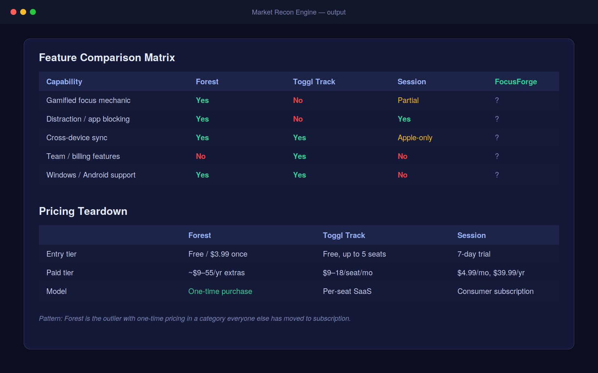Click the 'Consumer subscription' cell

click(x=496, y=291)
